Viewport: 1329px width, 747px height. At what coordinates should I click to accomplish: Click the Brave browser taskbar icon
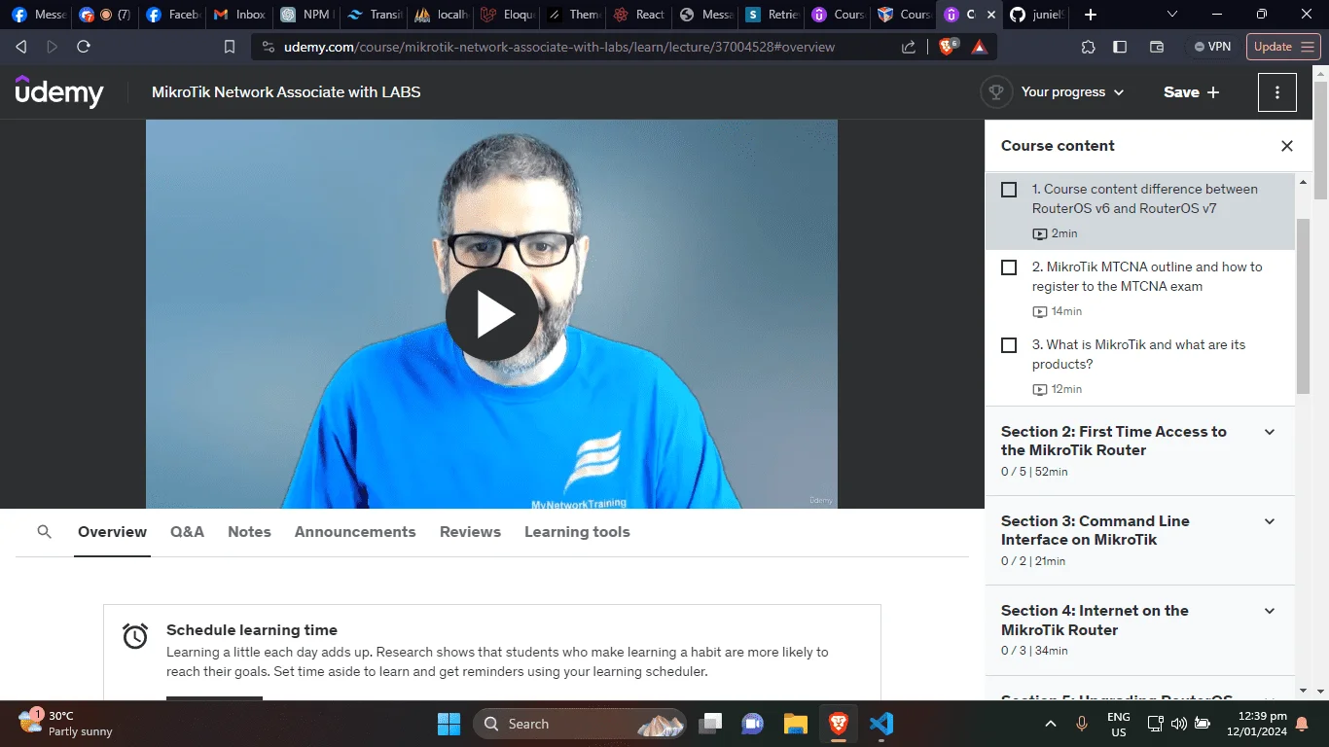pos(838,724)
